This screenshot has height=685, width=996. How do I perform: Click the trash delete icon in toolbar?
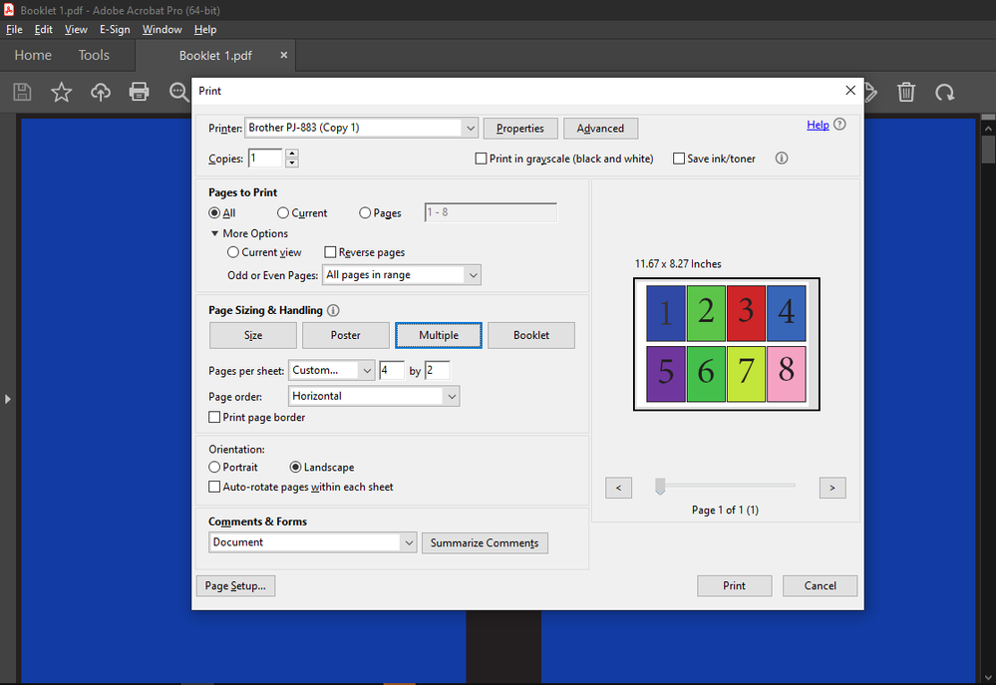click(906, 92)
